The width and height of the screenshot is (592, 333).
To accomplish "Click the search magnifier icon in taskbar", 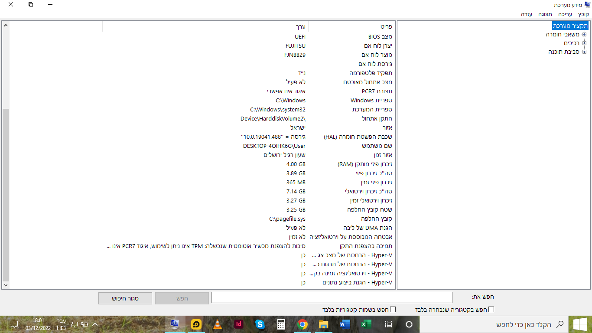I will pos(560,324).
